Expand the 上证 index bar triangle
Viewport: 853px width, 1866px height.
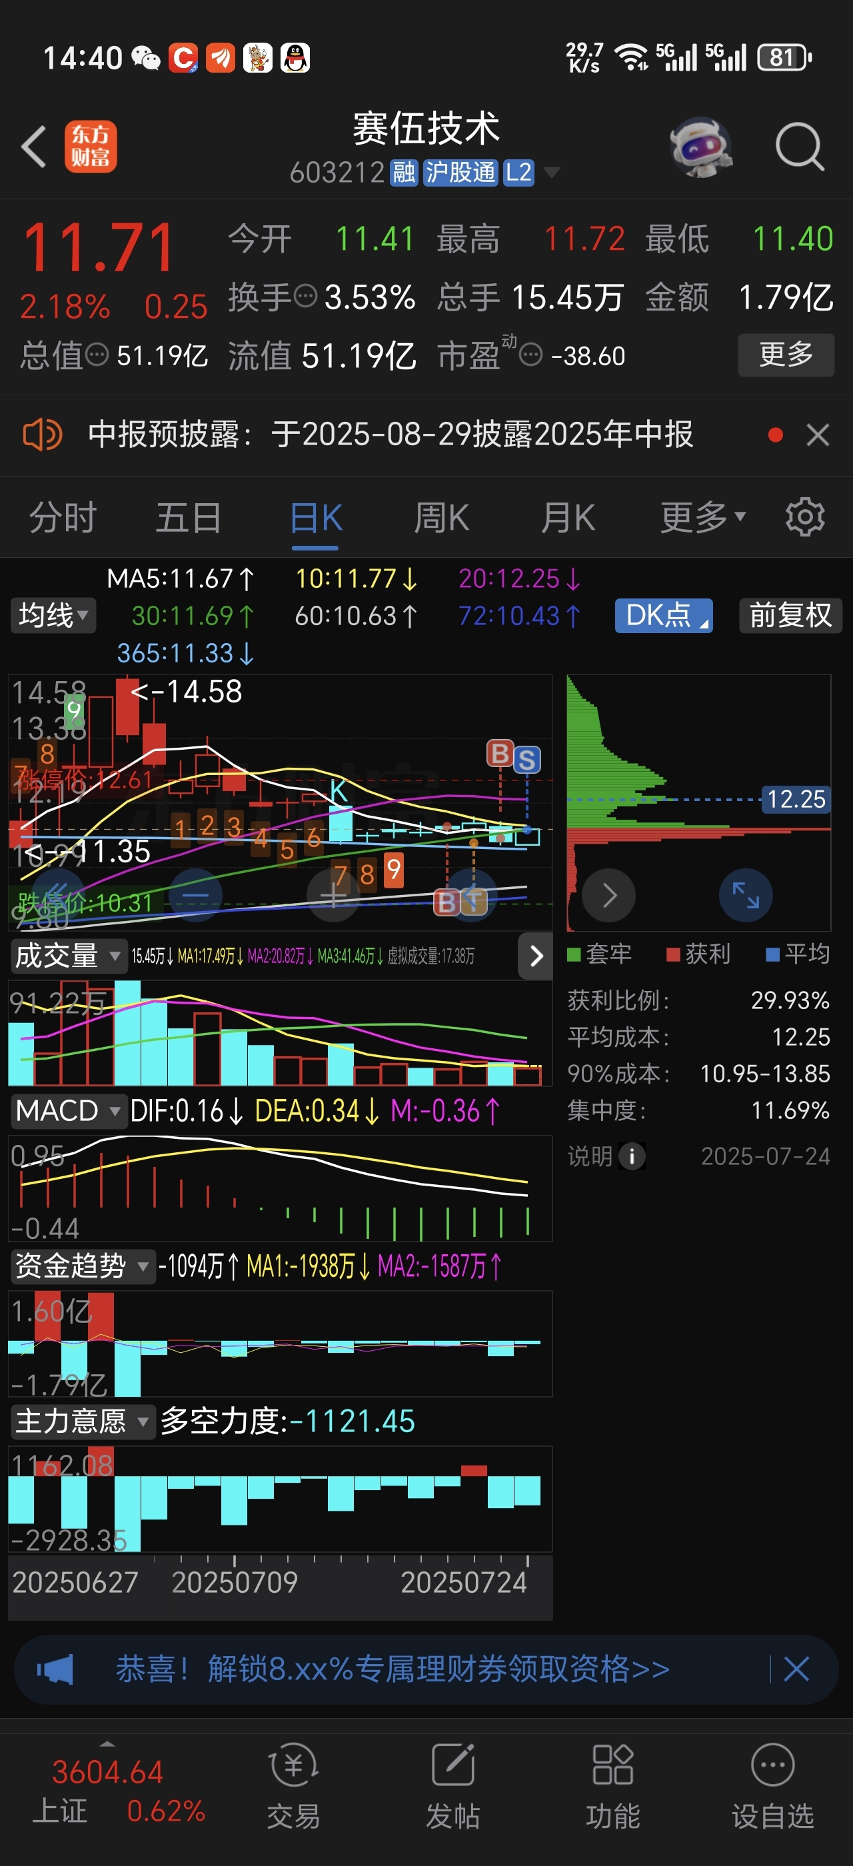pos(107,1743)
